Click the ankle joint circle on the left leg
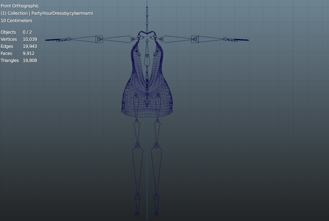The image size is (329, 221). tap(137, 196)
